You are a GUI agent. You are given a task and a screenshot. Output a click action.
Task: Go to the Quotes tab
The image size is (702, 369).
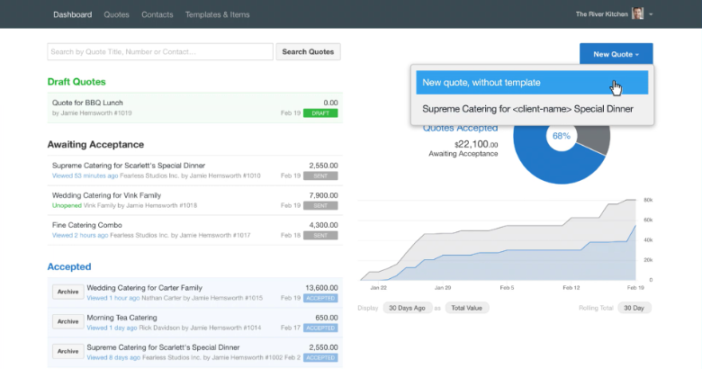(116, 14)
